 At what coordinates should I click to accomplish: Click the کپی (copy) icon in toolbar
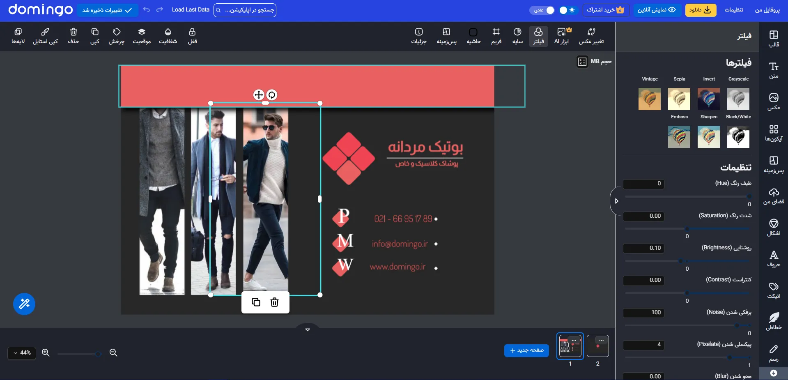tap(95, 36)
